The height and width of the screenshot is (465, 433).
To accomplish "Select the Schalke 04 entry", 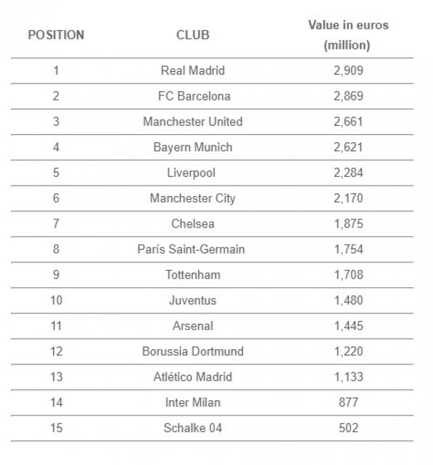I will [193, 428].
